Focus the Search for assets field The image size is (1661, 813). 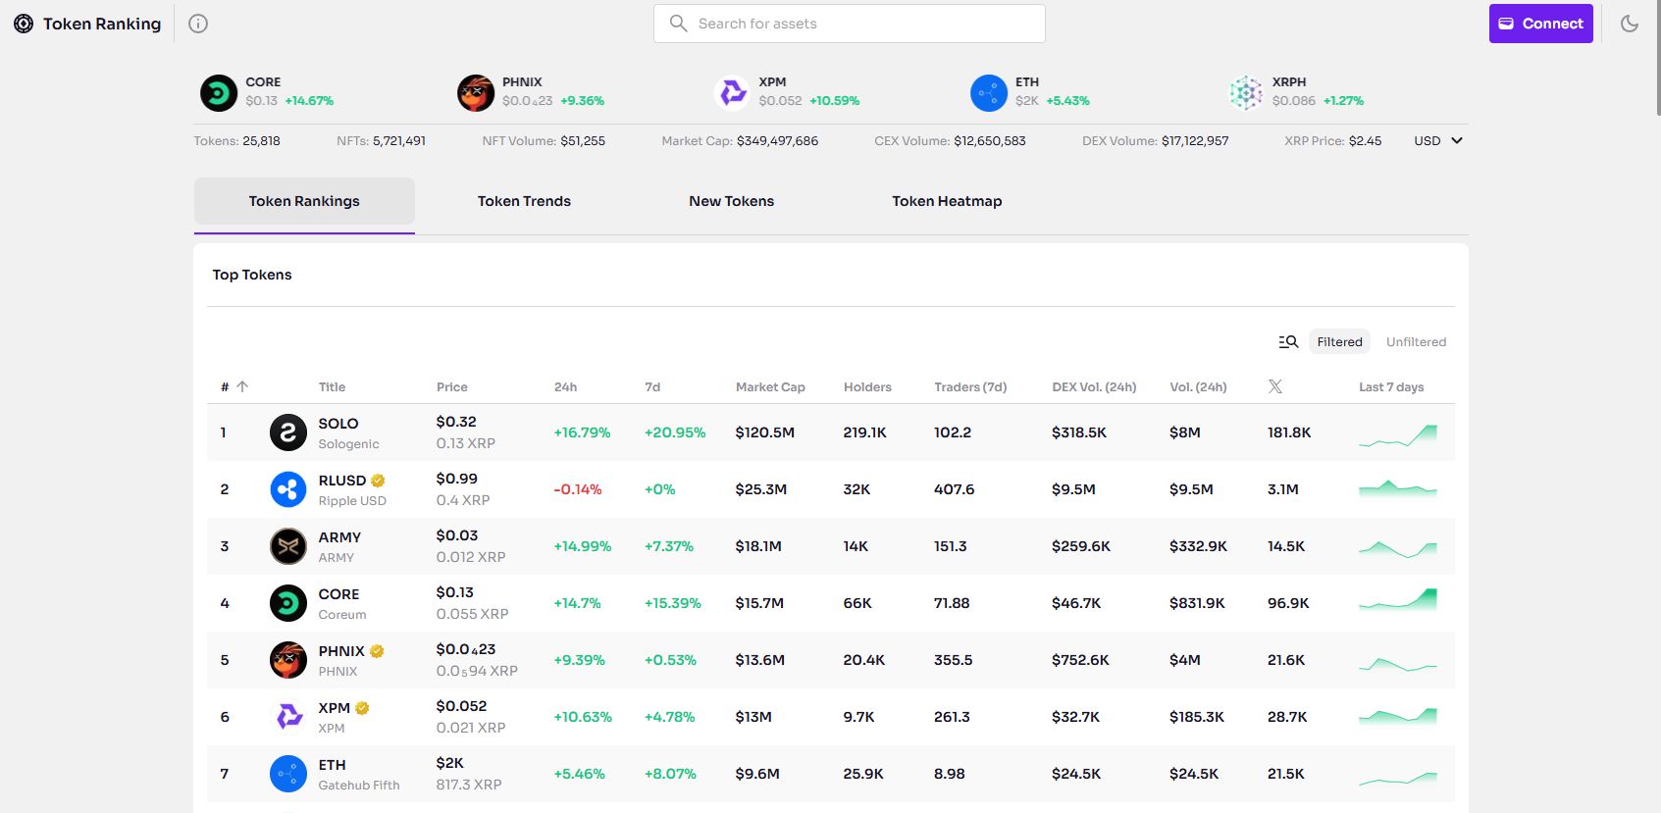[x=850, y=24]
